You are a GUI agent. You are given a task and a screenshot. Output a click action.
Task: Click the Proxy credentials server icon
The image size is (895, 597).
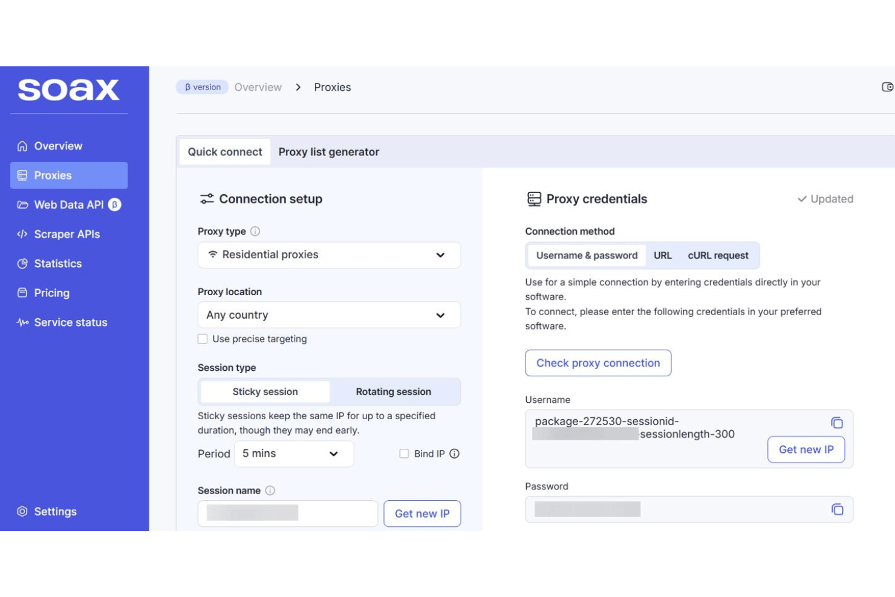pyautogui.click(x=534, y=199)
